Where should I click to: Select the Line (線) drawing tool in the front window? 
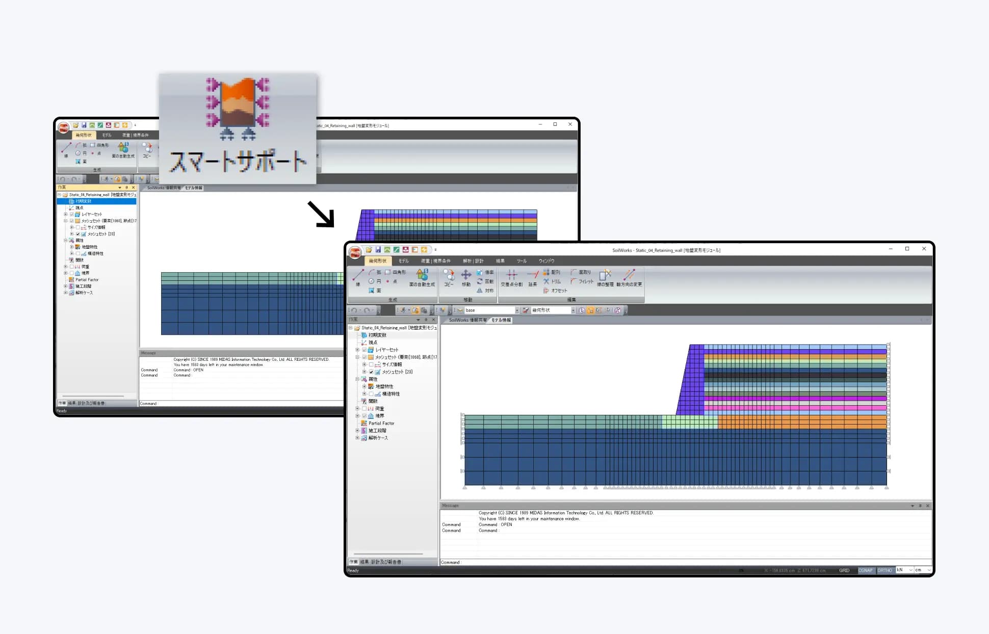tap(358, 278)
